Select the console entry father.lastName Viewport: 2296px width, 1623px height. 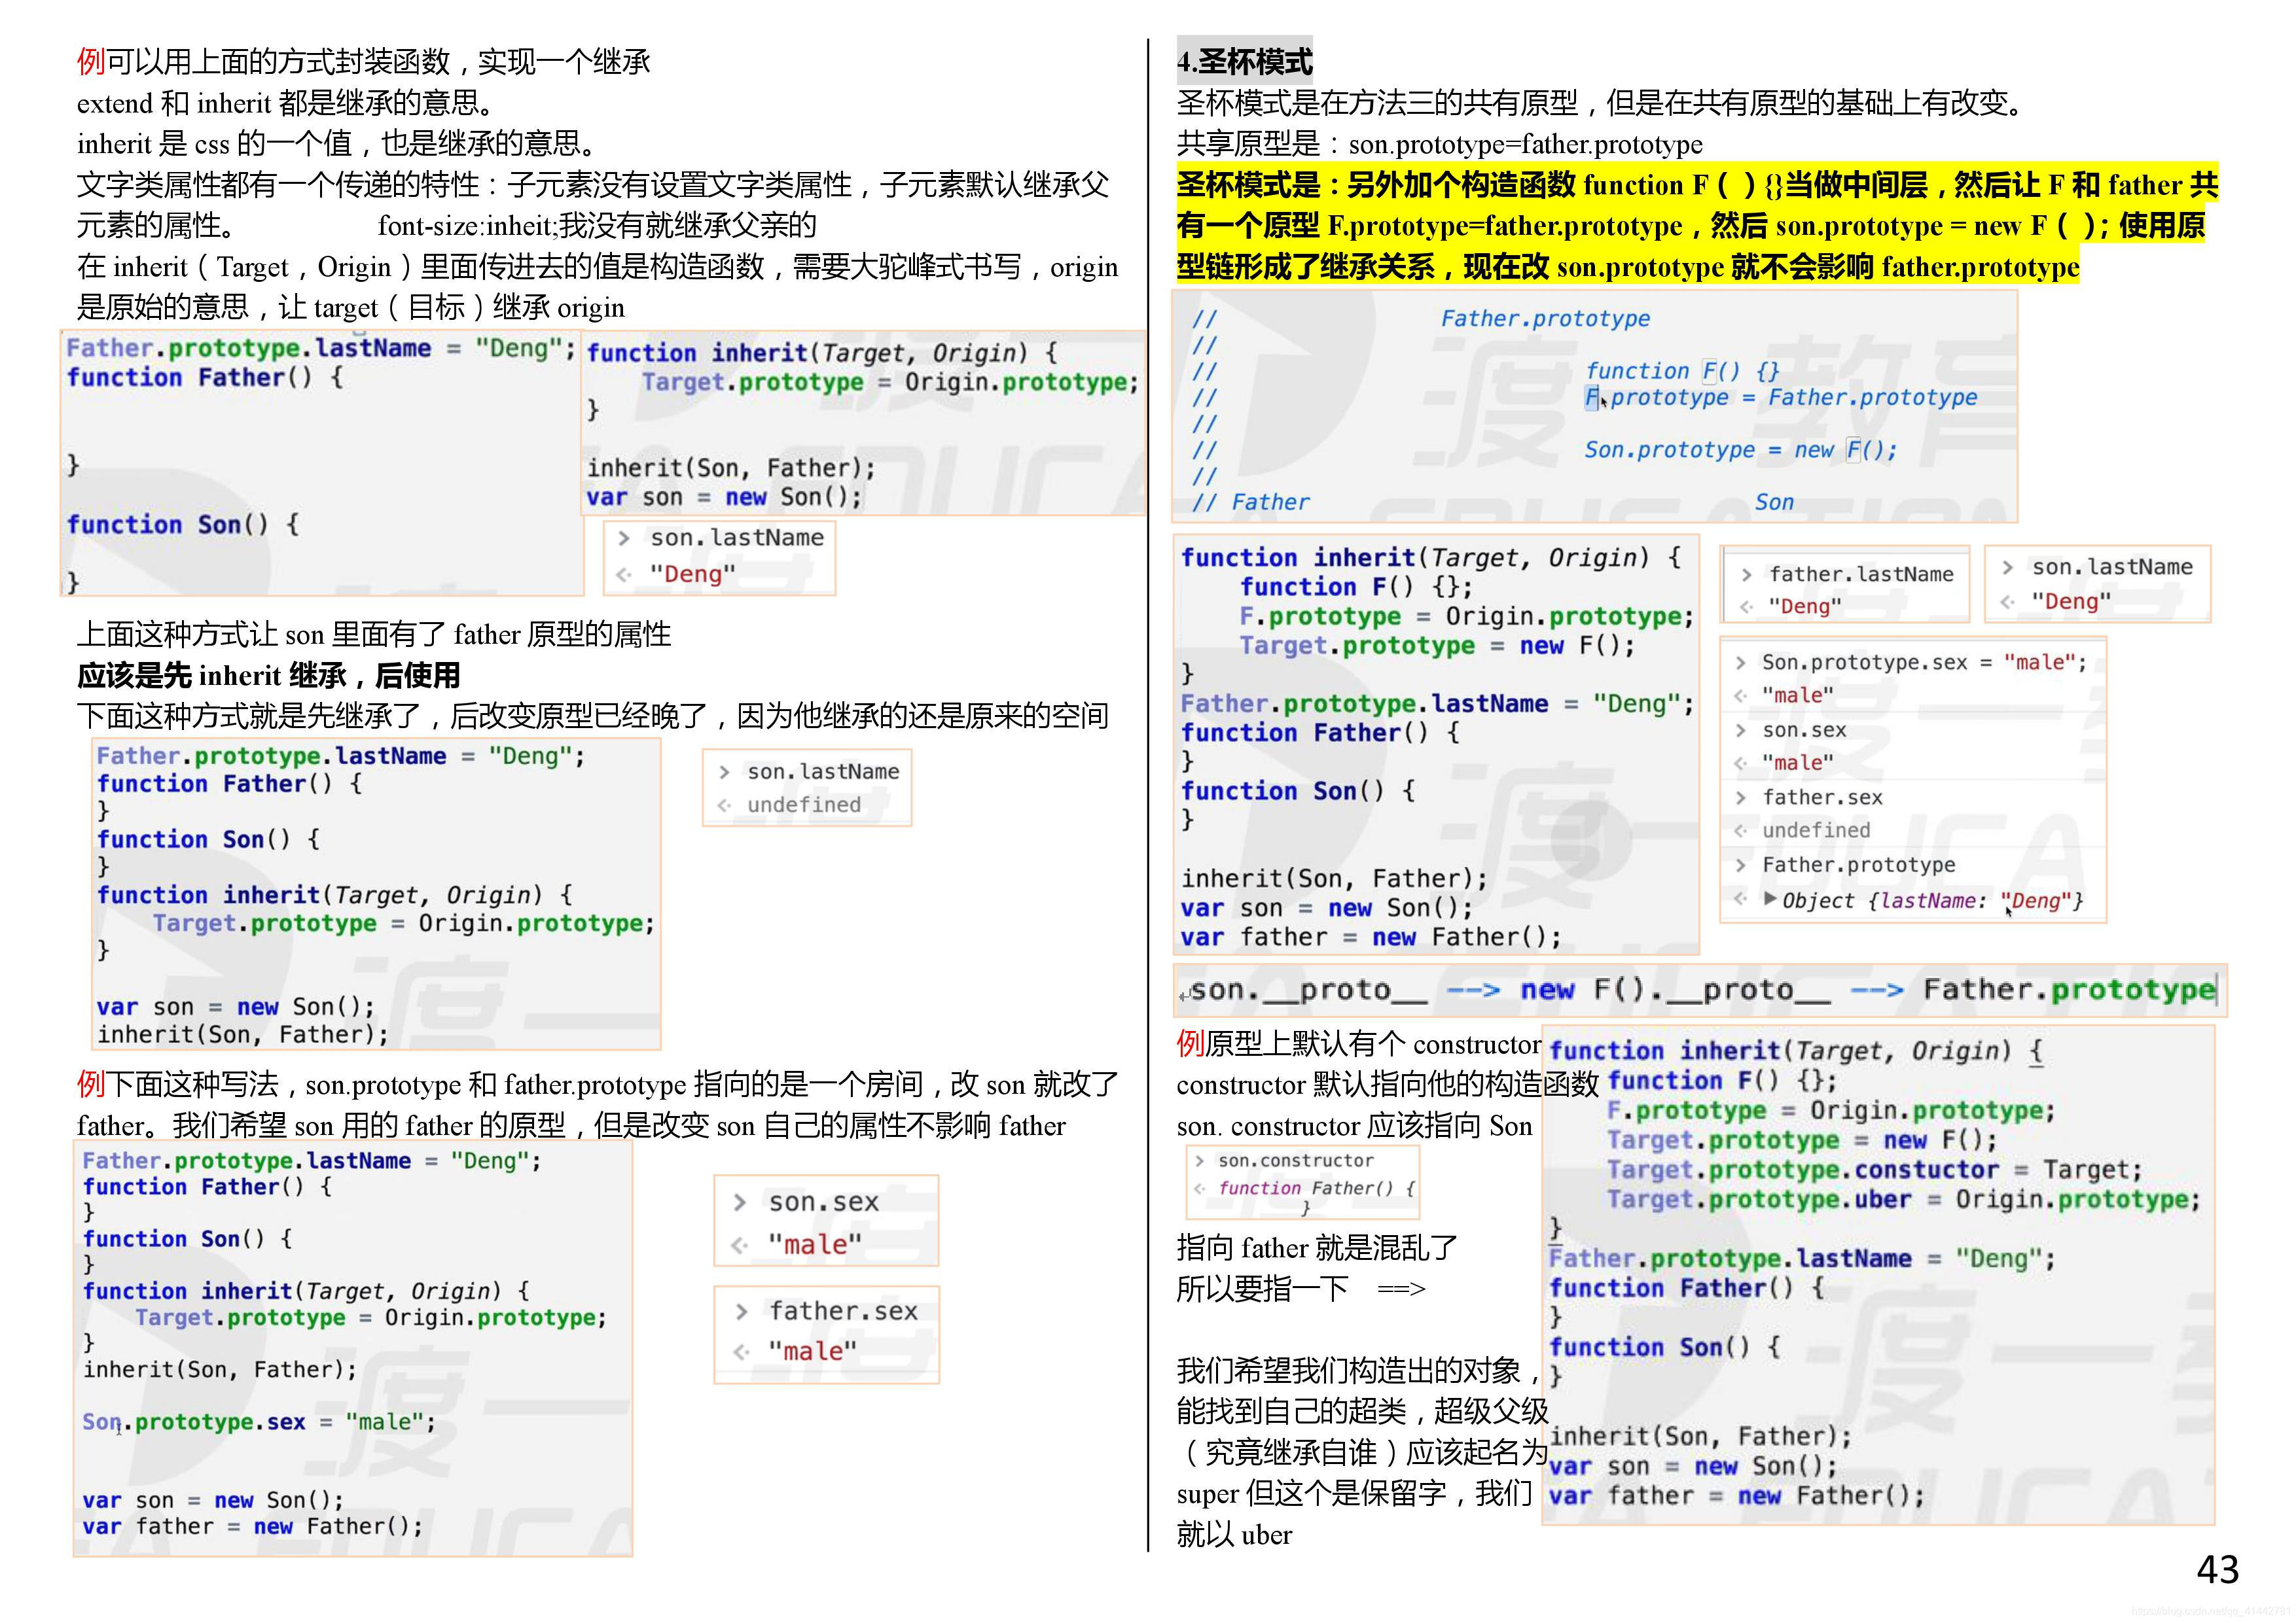[x=1861, y=574]
